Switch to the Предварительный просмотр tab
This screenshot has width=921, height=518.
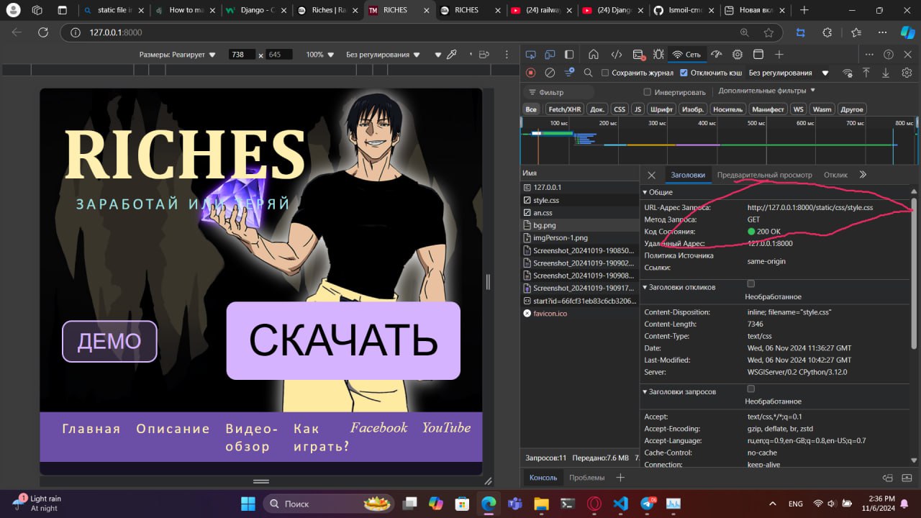pos(764,175)
